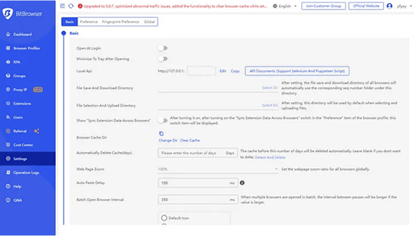Click Copy next to Local Api
The width and height of the screenshot is (414, 236).
click(235, 71)
